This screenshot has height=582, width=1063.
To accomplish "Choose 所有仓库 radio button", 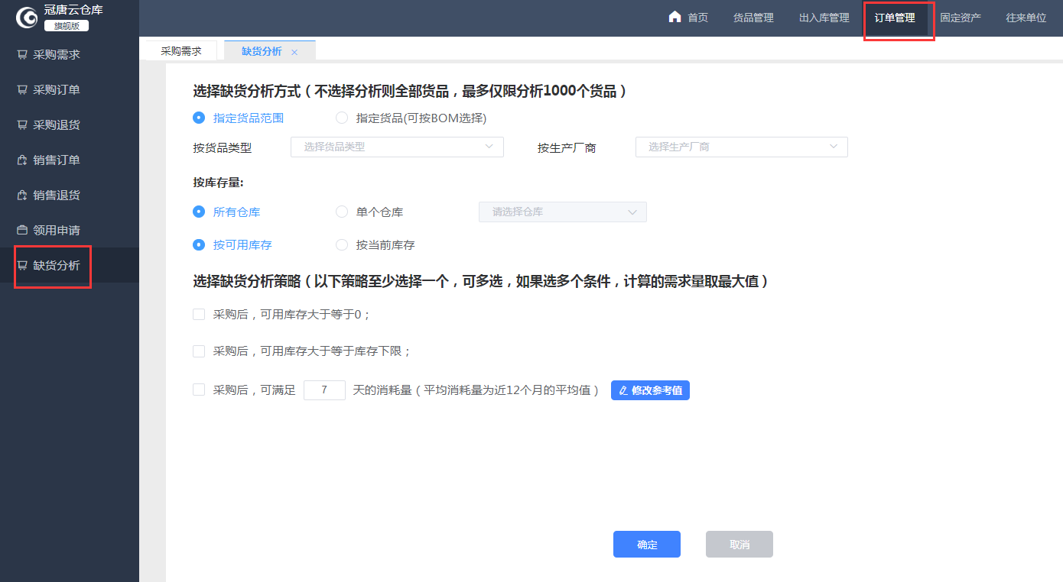I will coord(199,212).
